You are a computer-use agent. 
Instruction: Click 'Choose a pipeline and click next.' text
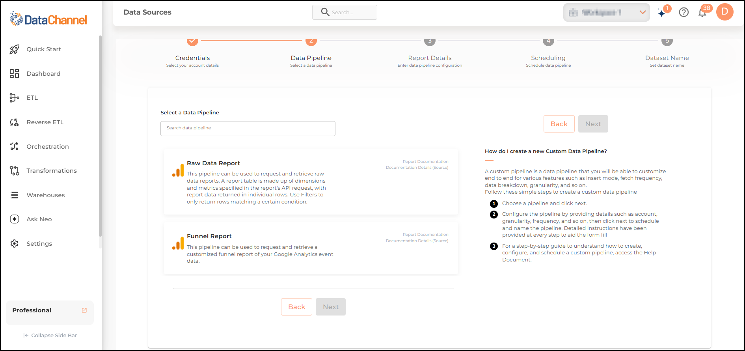coord(544,204)
